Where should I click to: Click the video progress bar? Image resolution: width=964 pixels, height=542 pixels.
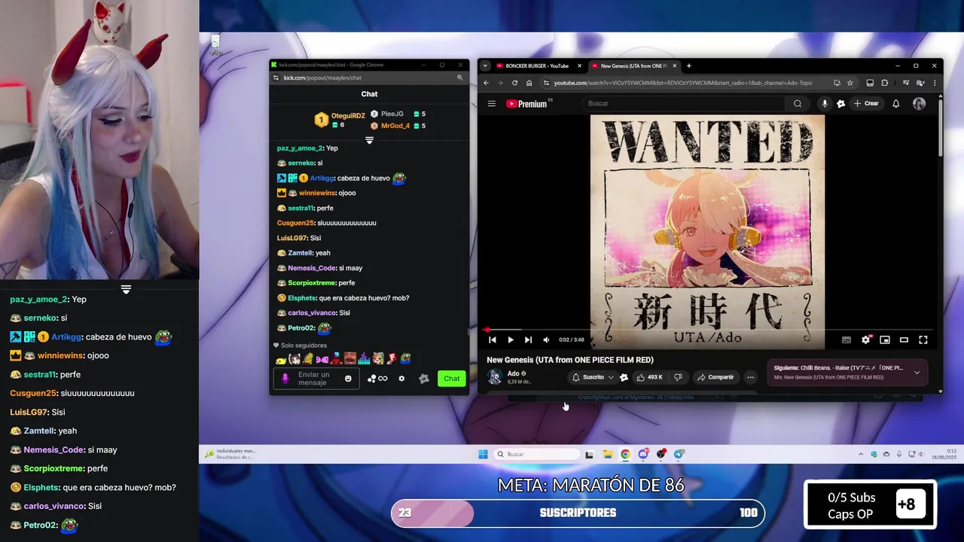(709, 330)
